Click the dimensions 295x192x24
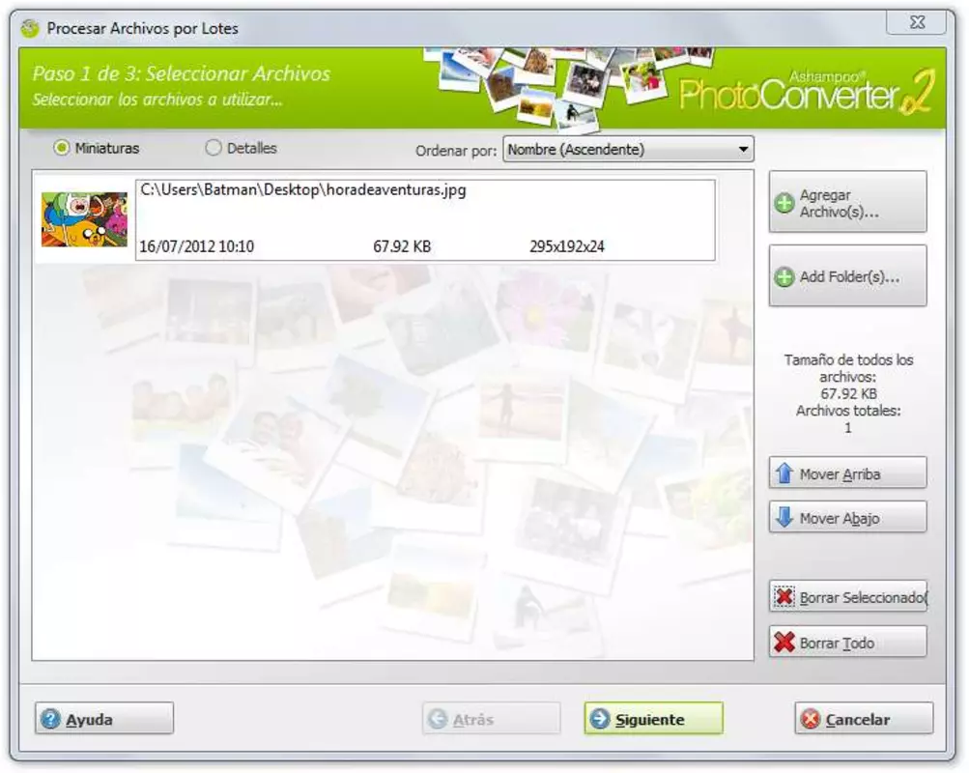Viewport: 969px width, 773px height. click(567, 246)
